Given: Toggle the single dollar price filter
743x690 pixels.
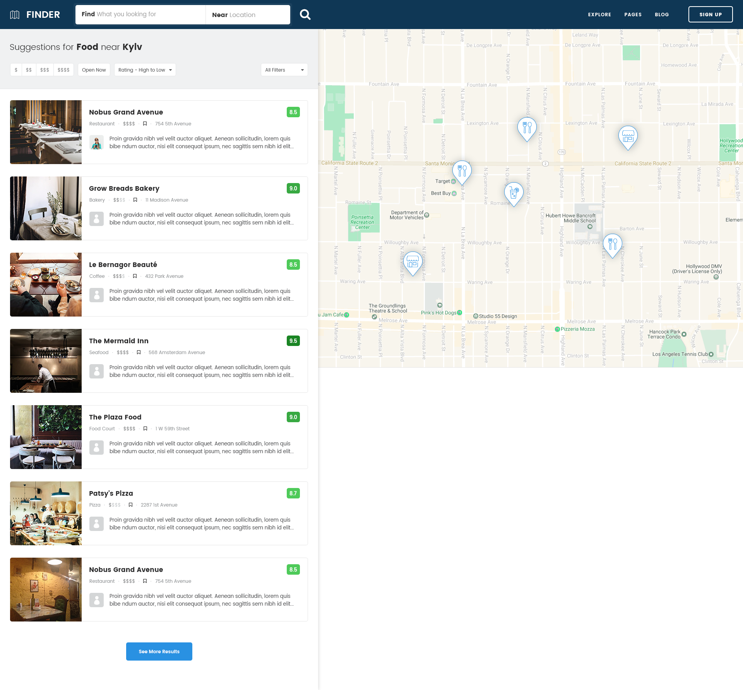Looking at the screenshot, I should (x=16, y=70).
